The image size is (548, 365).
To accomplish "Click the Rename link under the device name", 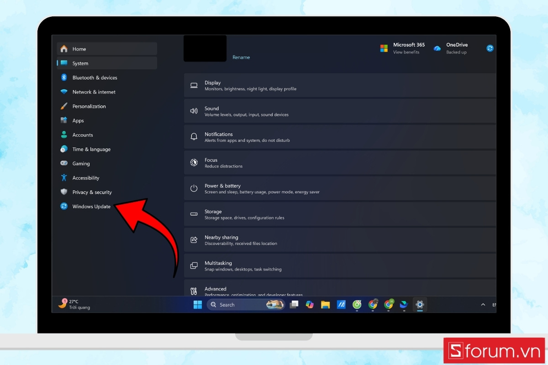I will (x=241, y=57).
